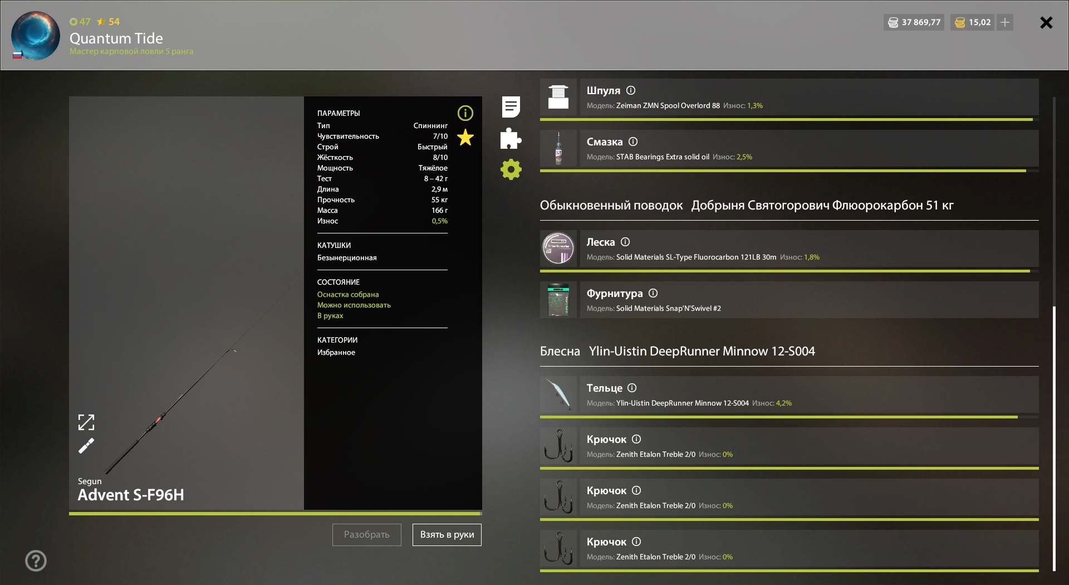The height and width of the screenshot is (585, 1069).
Task: Click the Безынерционная reel type entry
Action: (347, 258)
